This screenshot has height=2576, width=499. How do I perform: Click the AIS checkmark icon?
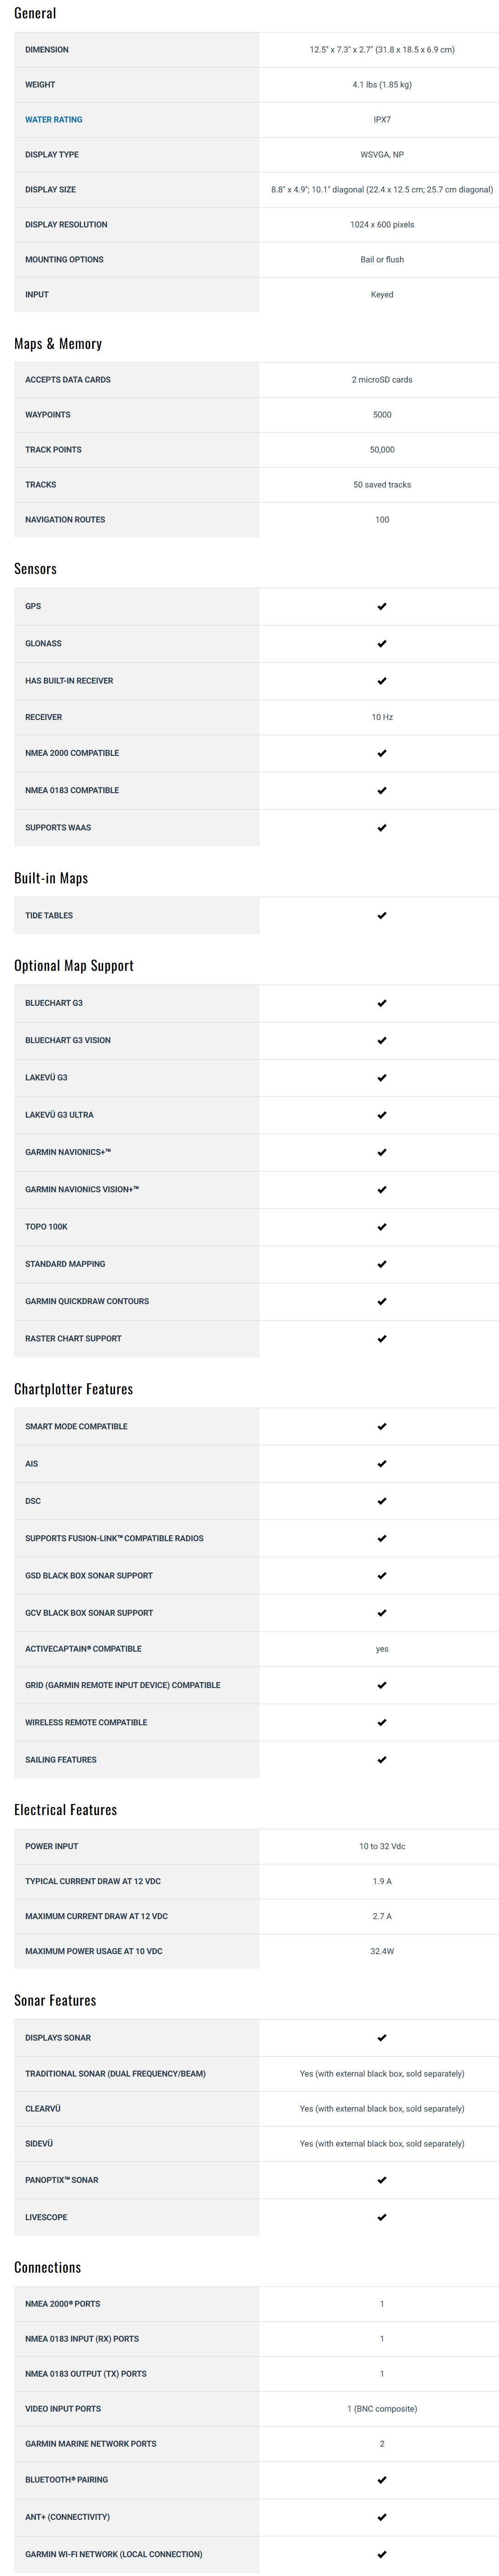coord(382,1464)
